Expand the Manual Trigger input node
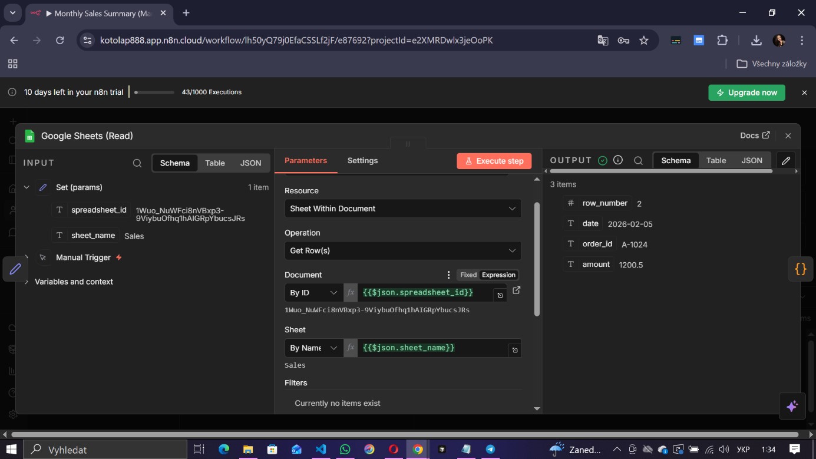816x459 pixels. pyautogui.click(x=27, y=257)
